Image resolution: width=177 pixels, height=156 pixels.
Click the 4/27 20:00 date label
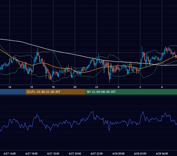coord(75,153)
